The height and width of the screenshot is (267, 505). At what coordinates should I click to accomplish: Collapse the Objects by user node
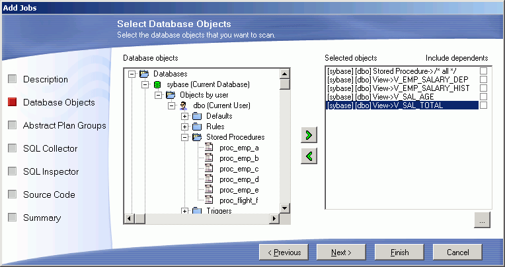click(159, 96)
